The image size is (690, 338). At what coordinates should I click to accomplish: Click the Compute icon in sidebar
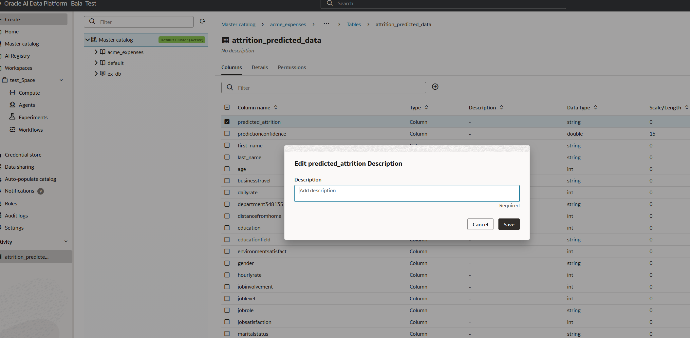[x=12, y=93]
